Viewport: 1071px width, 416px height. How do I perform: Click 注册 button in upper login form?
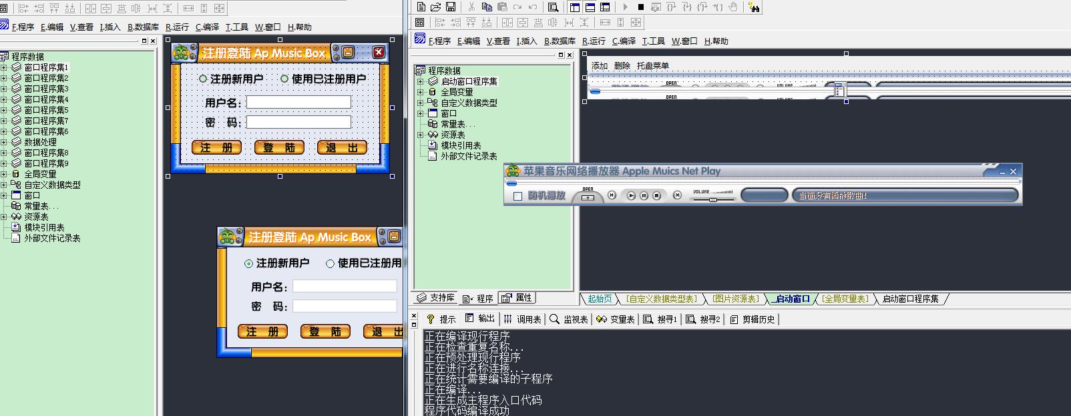coord(216,147)
